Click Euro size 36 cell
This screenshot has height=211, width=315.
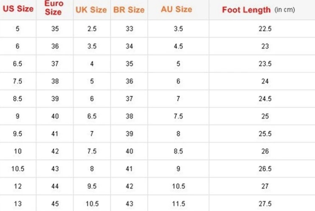[x=54, y=46]
